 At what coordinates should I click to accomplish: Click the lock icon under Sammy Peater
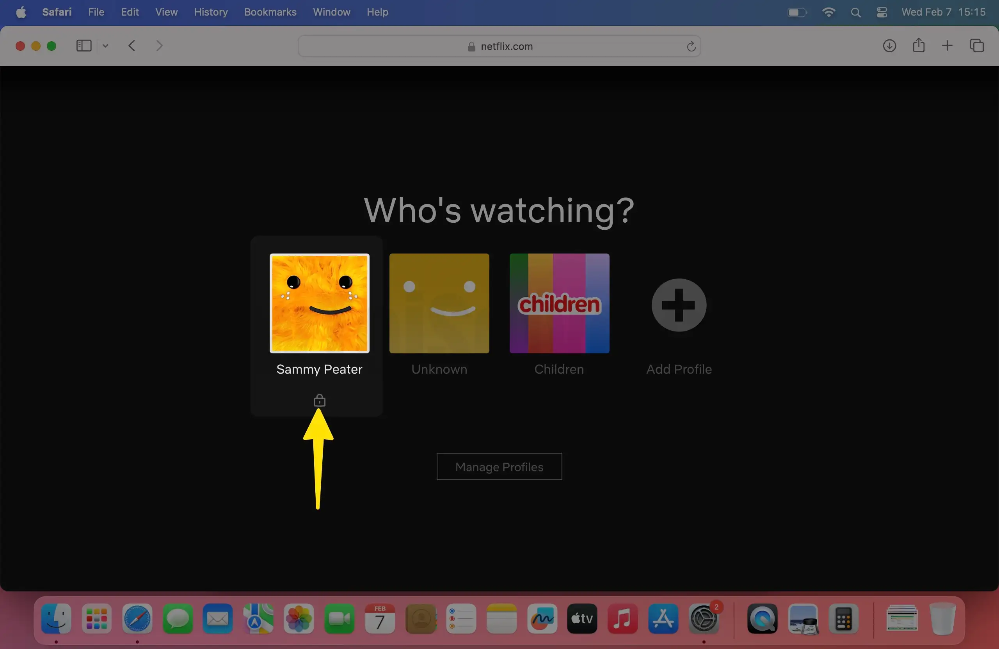click(320, 401)
